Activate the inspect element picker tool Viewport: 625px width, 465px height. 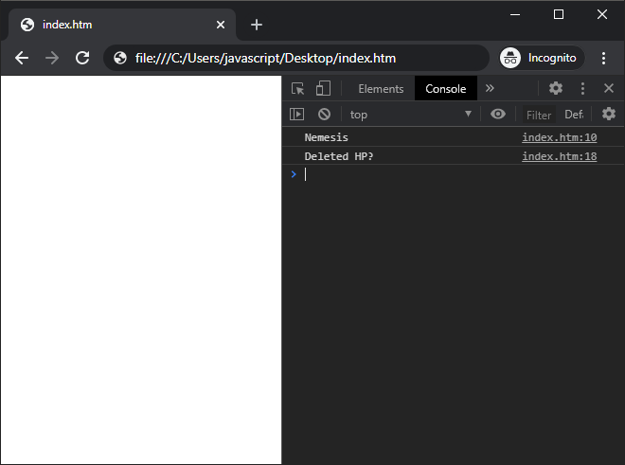297,88
